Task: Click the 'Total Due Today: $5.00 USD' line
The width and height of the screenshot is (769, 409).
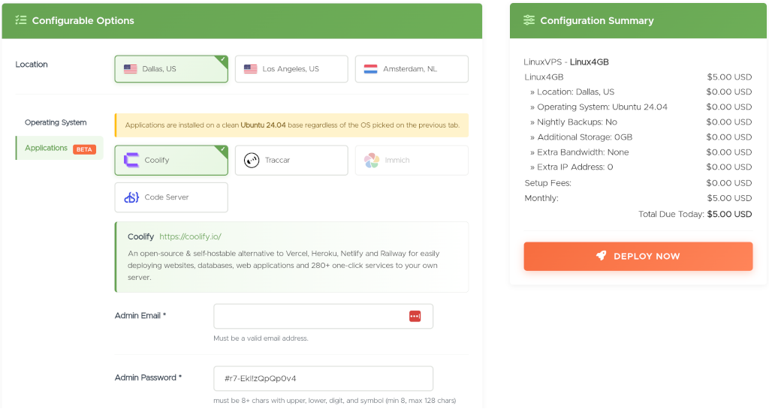Action: coord(695,214)
